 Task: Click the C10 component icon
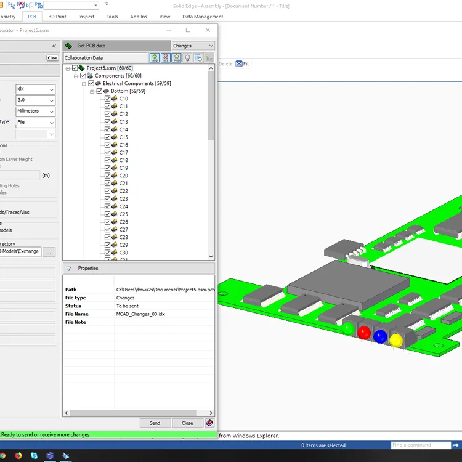[115, 99]
